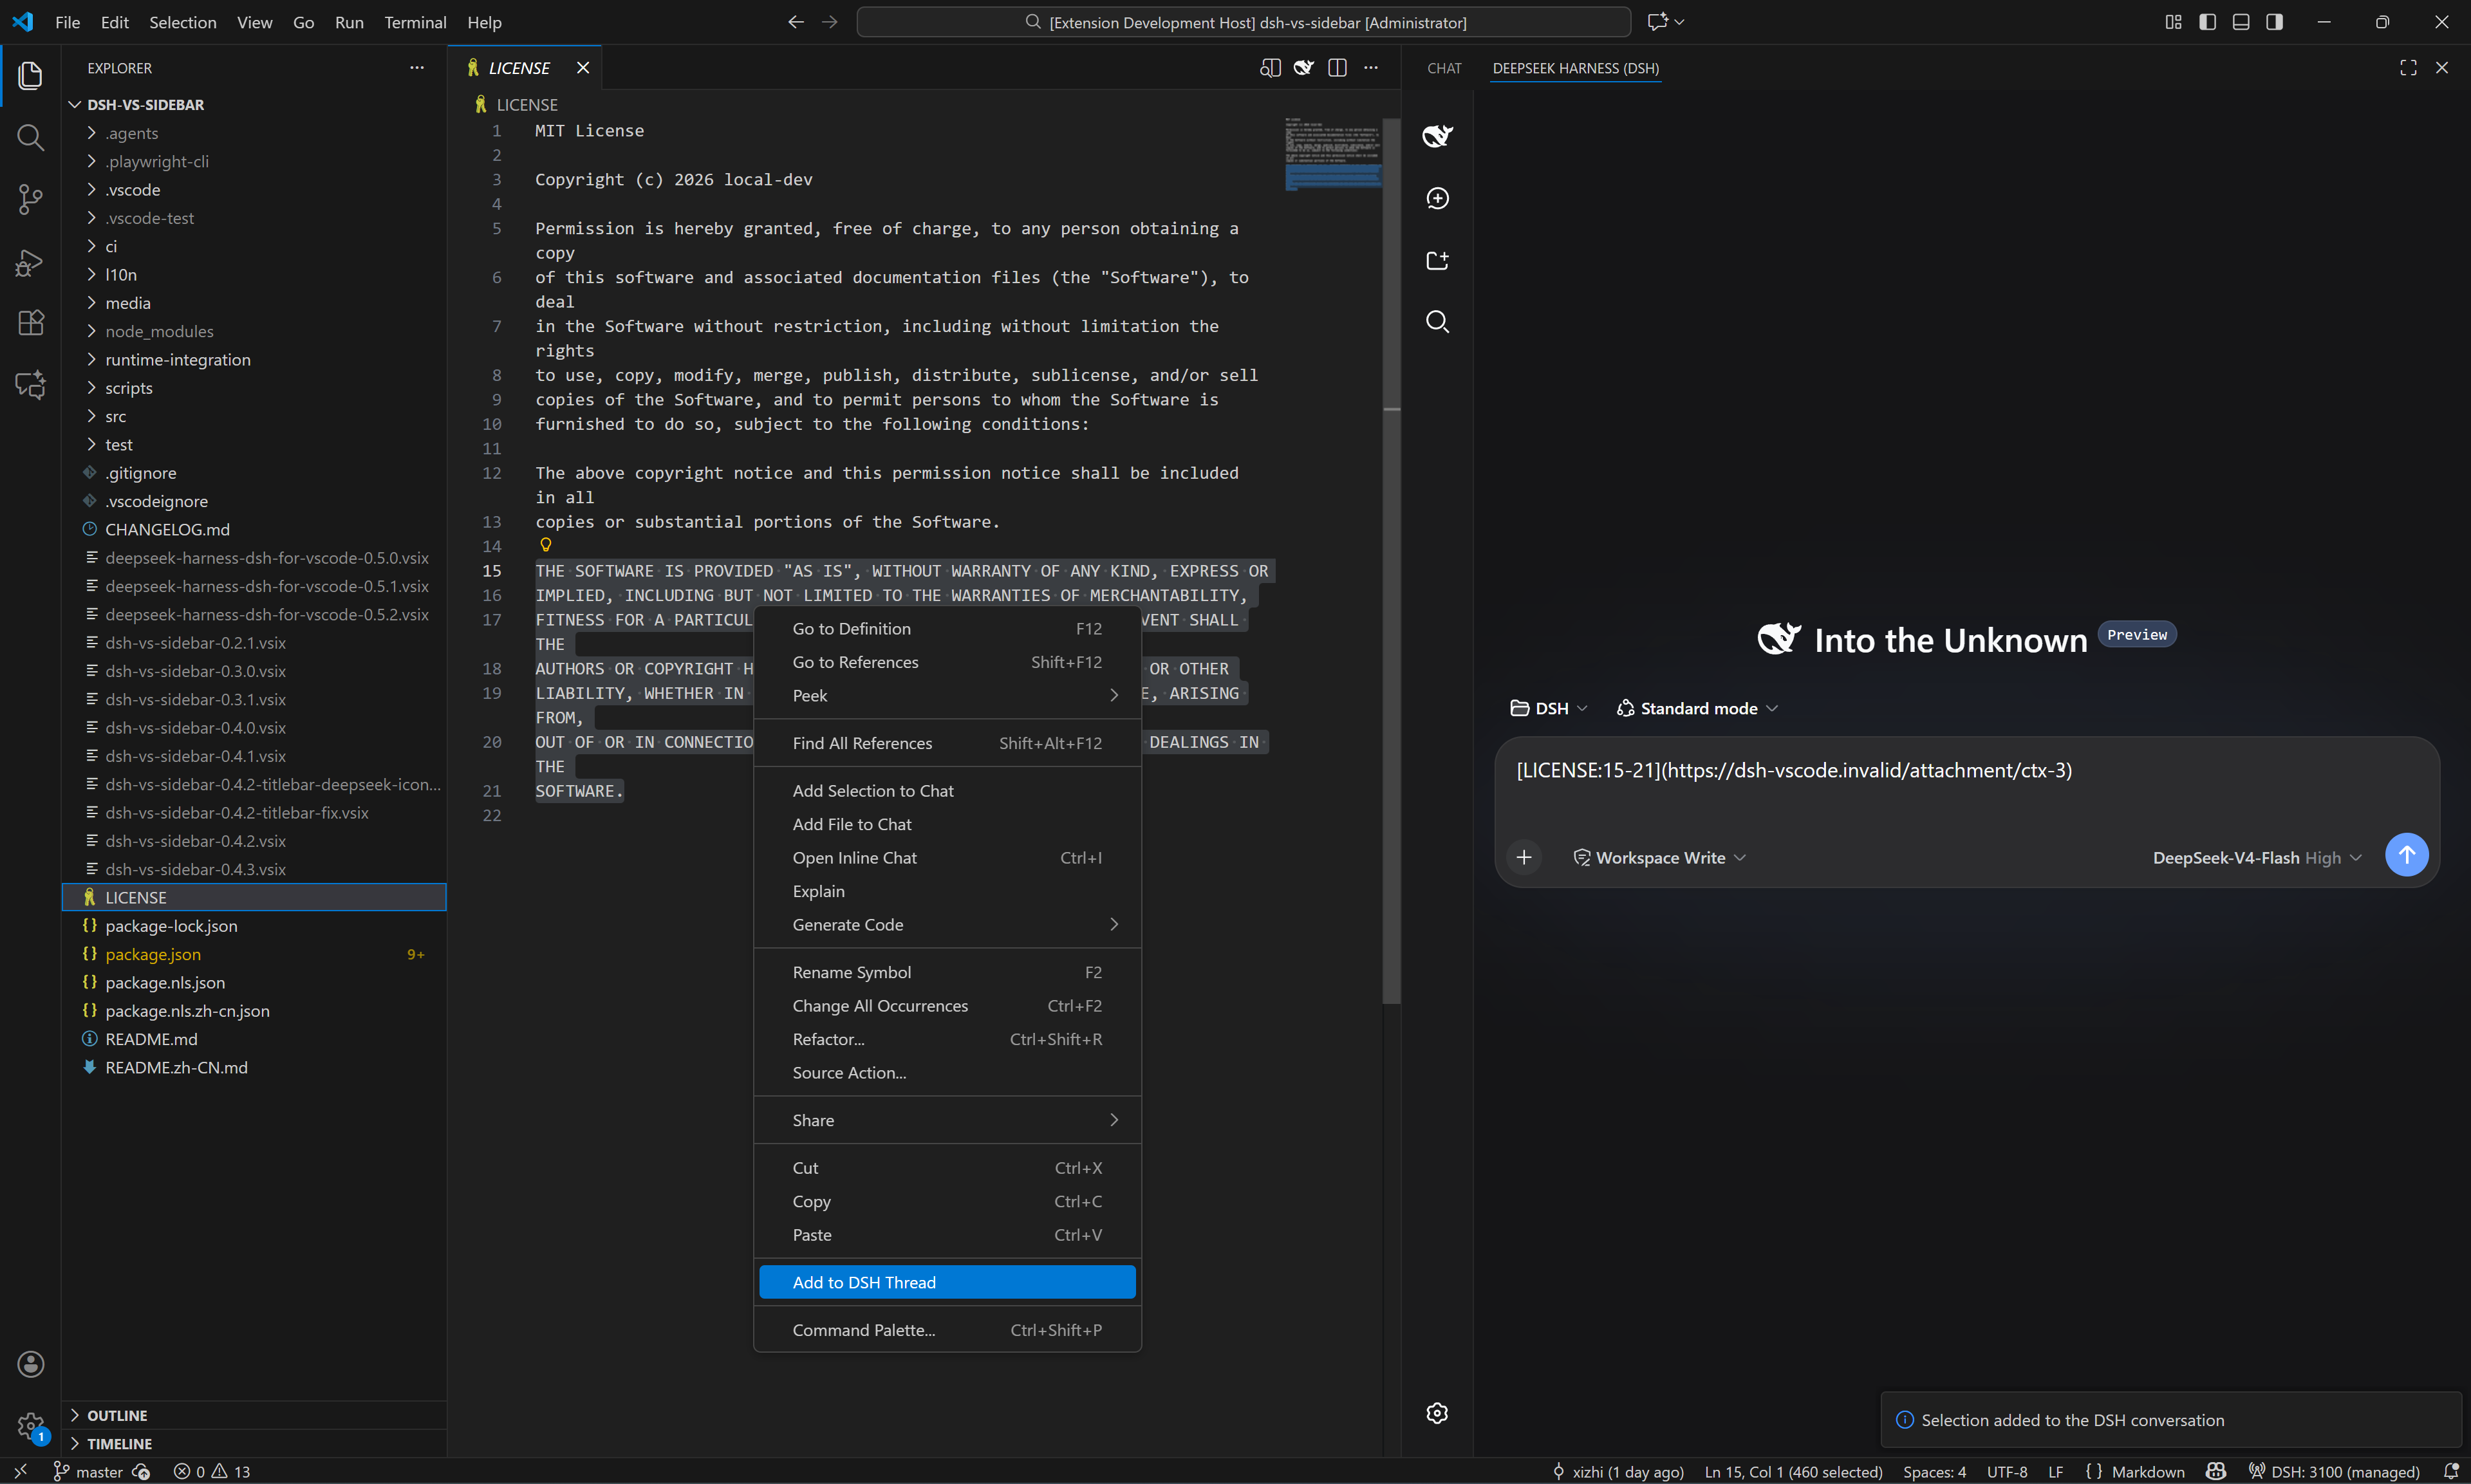Open editor More Actions ellipsis
This screenshot has width=2471, height=1484.
point(1371,68)
